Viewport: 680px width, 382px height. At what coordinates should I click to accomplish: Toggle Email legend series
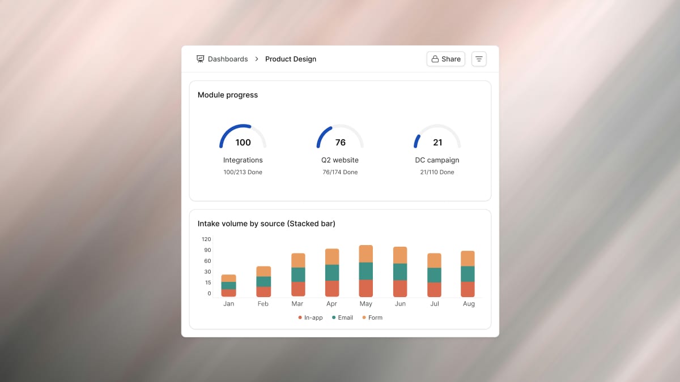342,317
